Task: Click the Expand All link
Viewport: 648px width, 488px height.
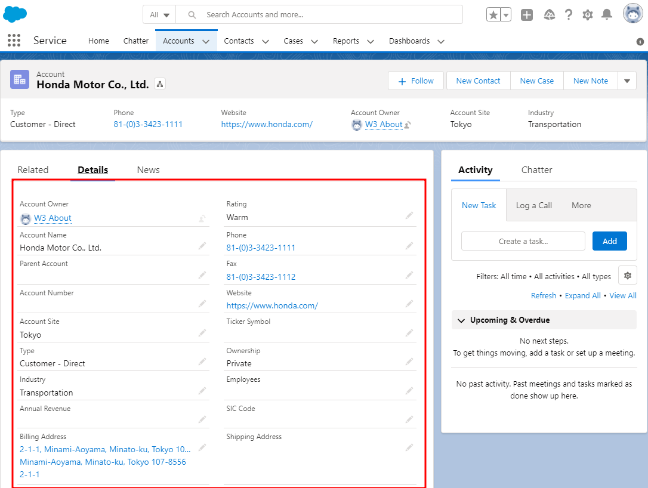Action: click(583, 295)
